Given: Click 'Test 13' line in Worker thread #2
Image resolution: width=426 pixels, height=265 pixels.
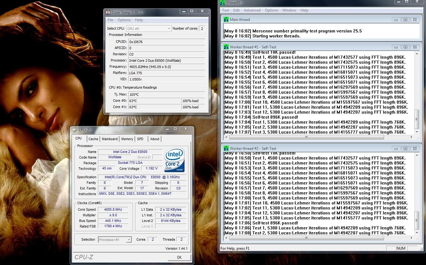Looking at the screenshot, I should (316, 218).
